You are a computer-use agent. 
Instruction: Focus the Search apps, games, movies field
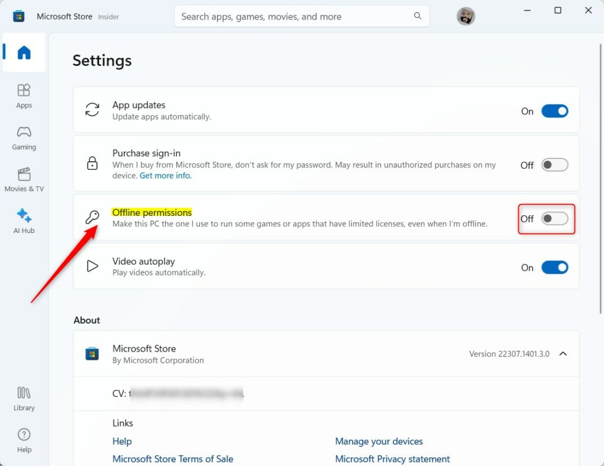[x=301, y=16]
